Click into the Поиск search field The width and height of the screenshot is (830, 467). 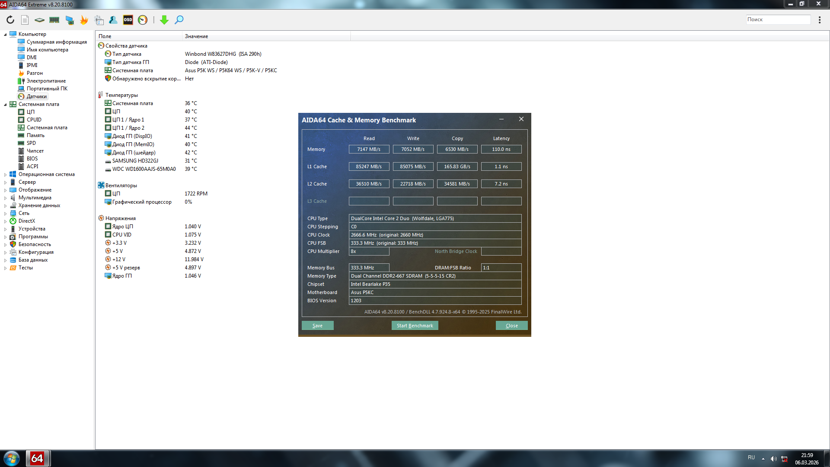click(778, 19)
